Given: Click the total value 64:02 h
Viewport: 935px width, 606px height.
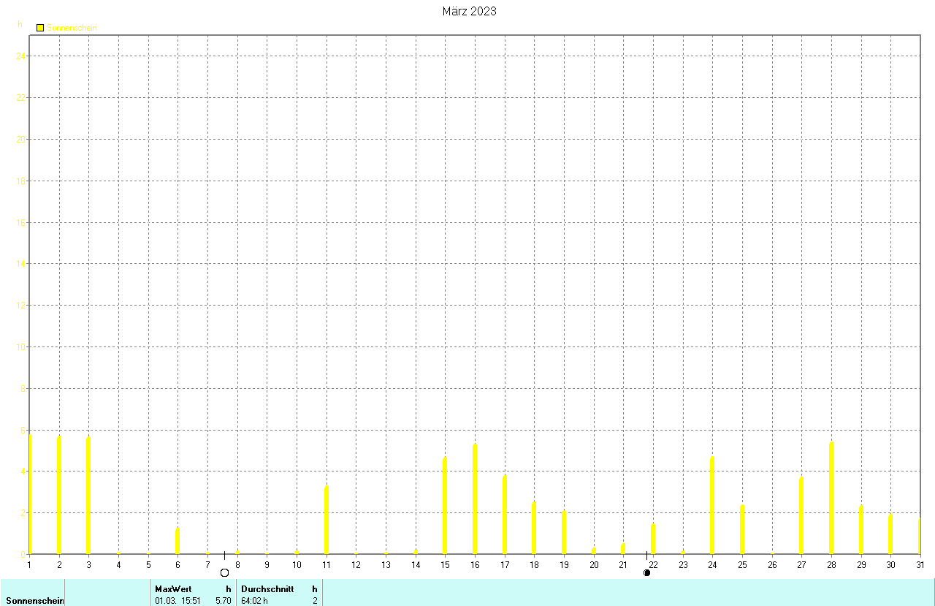Looking at the screenshot, I should (254, 601).
